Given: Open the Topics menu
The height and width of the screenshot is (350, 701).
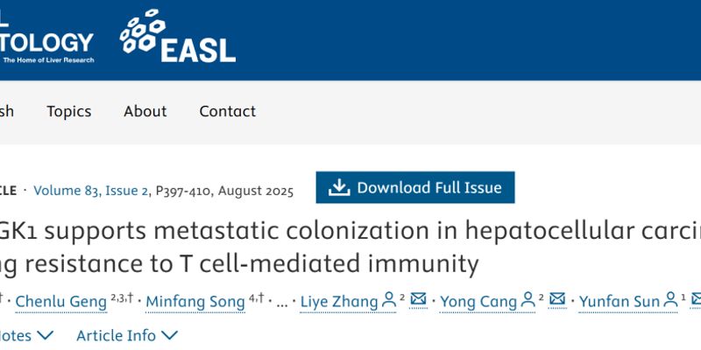Looking at the screenshot, I should [x=69, y=111].
